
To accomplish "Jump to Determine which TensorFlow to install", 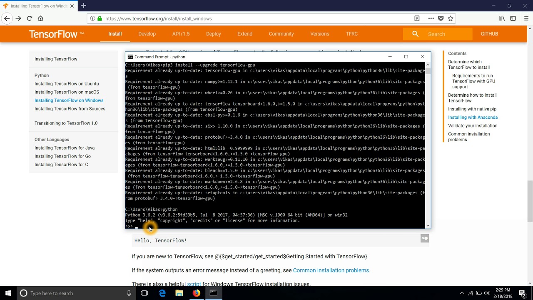I will click(x=469, y=65).
